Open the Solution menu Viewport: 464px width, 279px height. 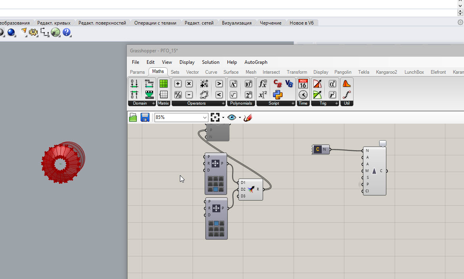pyautogui.click(x=210, y=62)
